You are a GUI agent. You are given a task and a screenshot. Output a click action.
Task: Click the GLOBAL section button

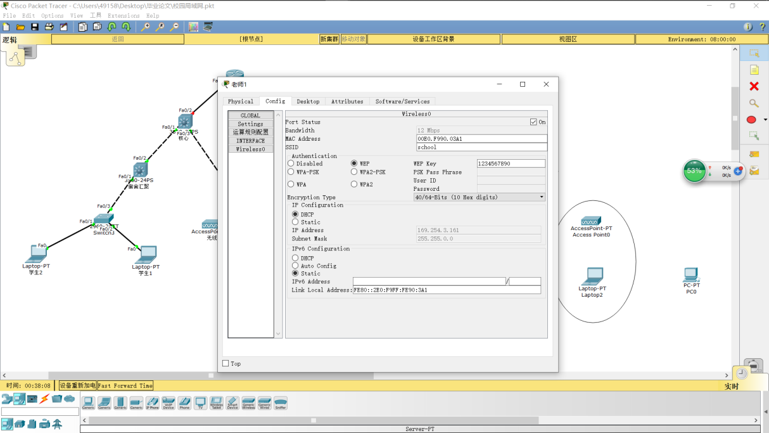coord(251,115)
